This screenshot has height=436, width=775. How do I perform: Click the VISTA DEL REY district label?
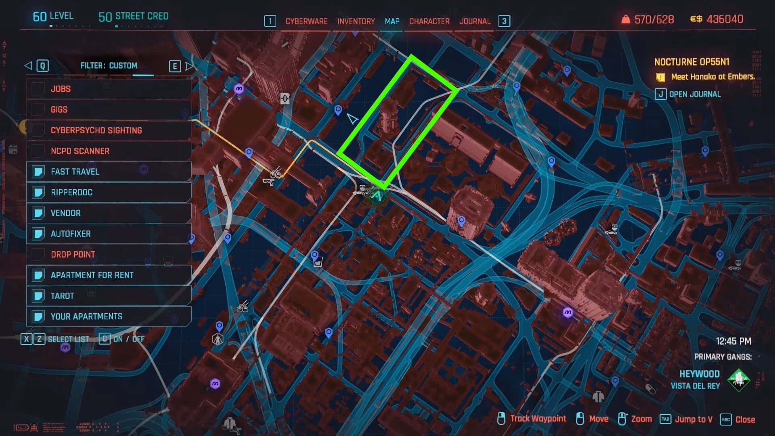[695, 386]
